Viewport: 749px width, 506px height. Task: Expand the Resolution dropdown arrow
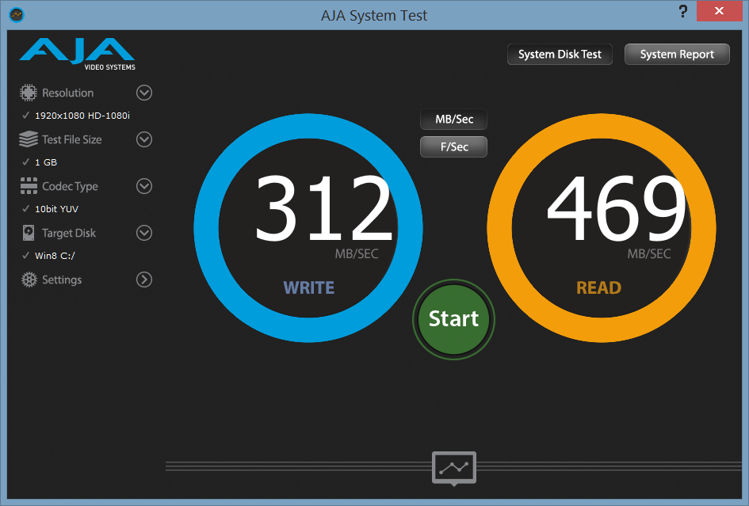coord(144,93)
